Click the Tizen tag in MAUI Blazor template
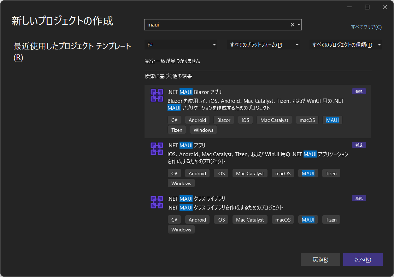This screenshot has height=277, width=394. click(x=177, y=130)
